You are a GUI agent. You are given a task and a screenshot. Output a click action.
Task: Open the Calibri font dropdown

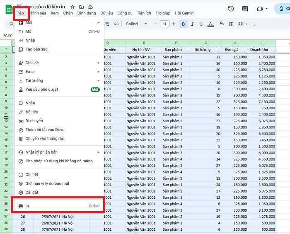coord(136,24)
